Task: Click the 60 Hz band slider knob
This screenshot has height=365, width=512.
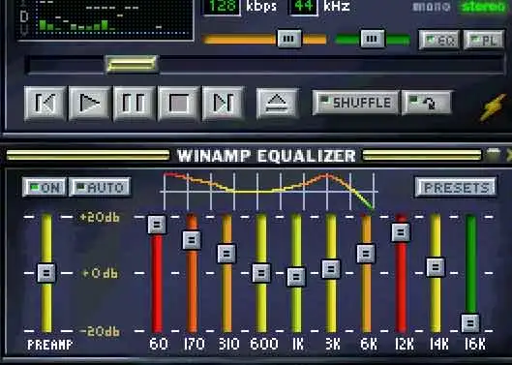Action: coord(157,225)
